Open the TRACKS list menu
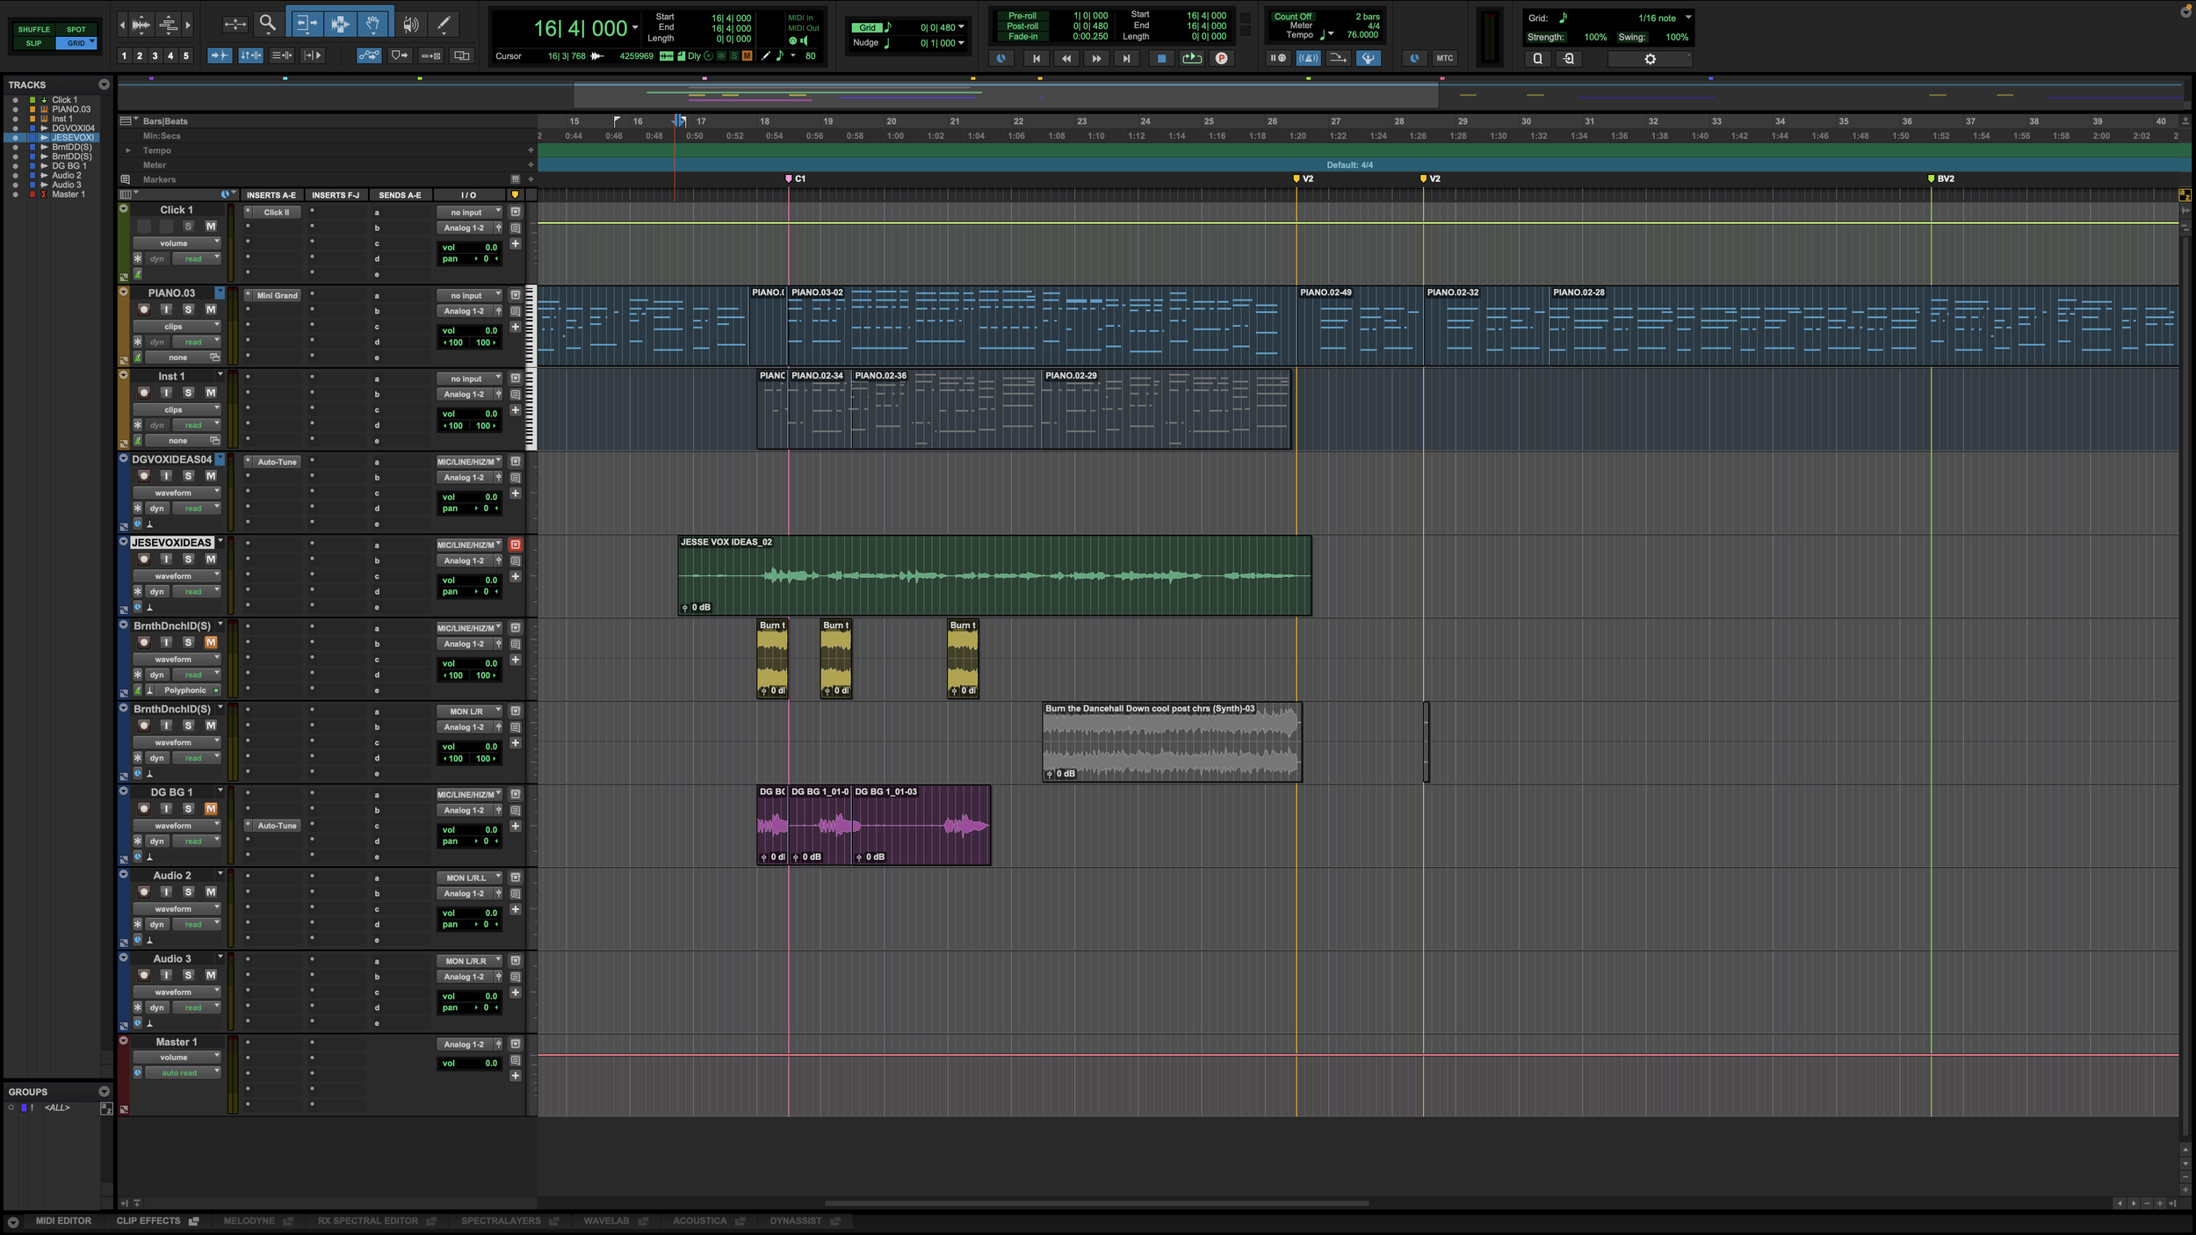This screenshot has width=2196, height=1235. (x=104, y=84)
